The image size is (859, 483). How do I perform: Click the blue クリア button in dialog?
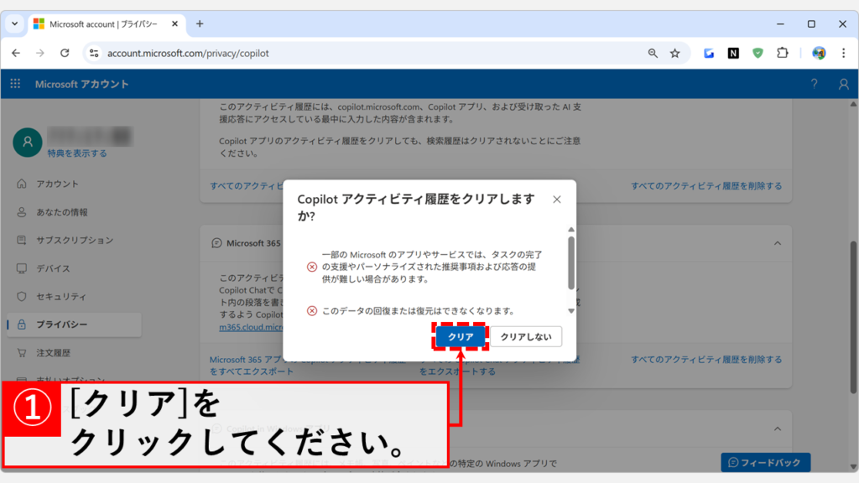(x=461, y=336)
